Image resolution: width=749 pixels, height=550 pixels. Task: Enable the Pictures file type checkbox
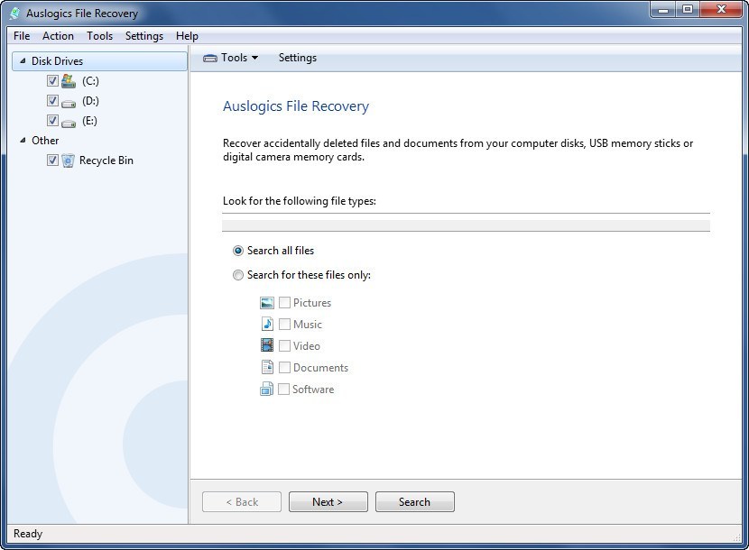tap(284, 302)
